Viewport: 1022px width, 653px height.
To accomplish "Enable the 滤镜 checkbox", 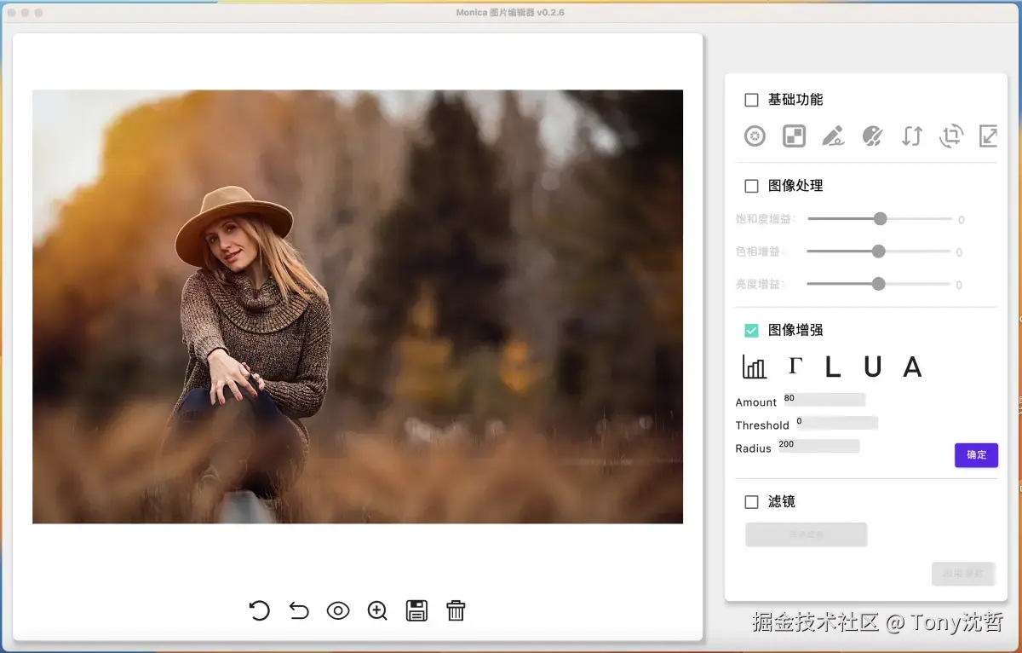I will [x=751, y=502].
